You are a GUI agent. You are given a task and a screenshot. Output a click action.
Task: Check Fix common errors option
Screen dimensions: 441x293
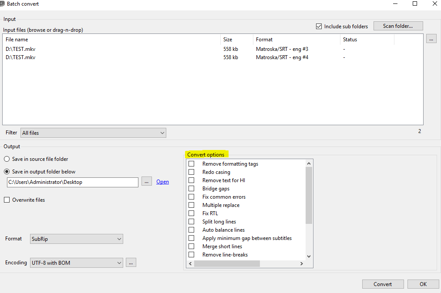[x=191, y=196]
